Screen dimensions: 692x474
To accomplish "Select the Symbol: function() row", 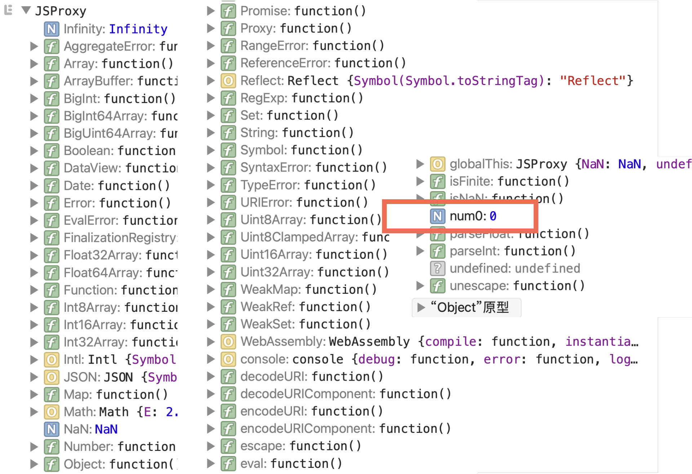I will click(x=301, y=150).
